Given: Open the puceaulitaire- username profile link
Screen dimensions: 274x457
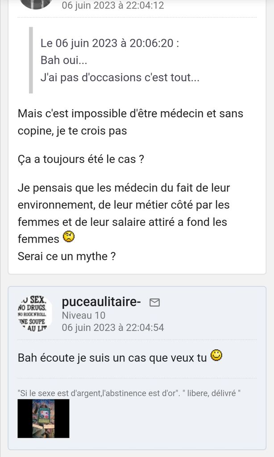Looking at the screenshot, I should (102, 302).
